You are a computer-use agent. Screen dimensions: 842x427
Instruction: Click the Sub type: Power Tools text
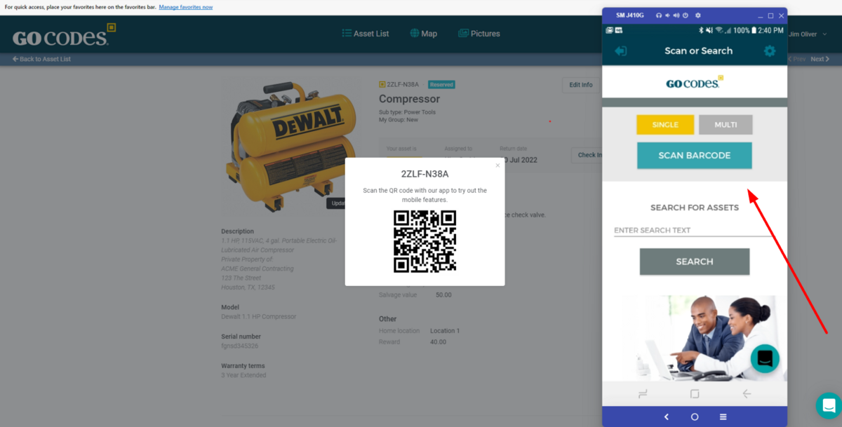coord(407,112)
